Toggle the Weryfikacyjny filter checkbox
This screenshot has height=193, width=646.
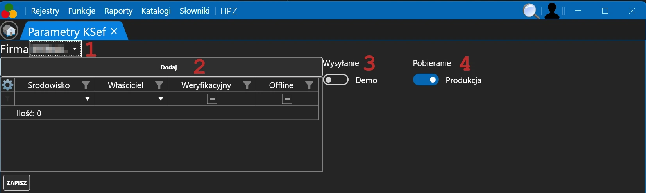click(212, 99)
